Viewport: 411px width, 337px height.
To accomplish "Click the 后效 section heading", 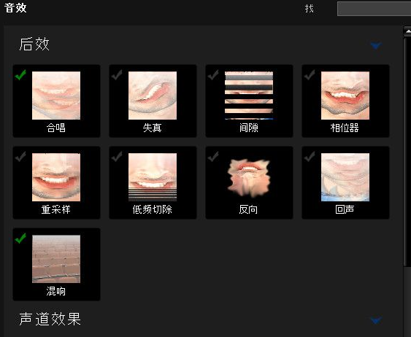I will point(34,44).
